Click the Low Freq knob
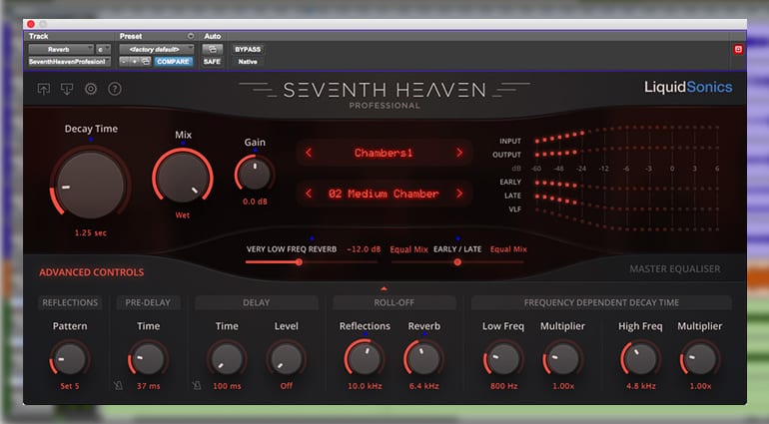Image resolution: width=769 pixels, height=424 pixels. point(503,359)
